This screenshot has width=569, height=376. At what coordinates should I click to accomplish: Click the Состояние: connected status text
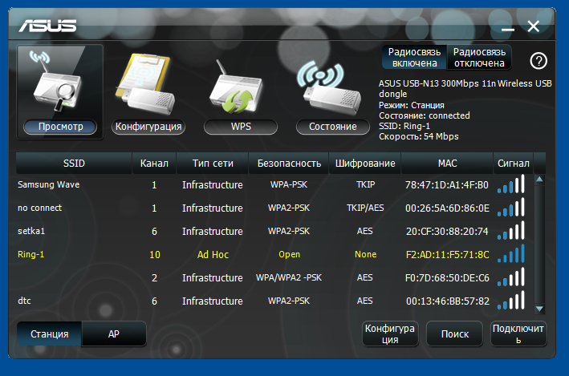[x=425, y=115]
